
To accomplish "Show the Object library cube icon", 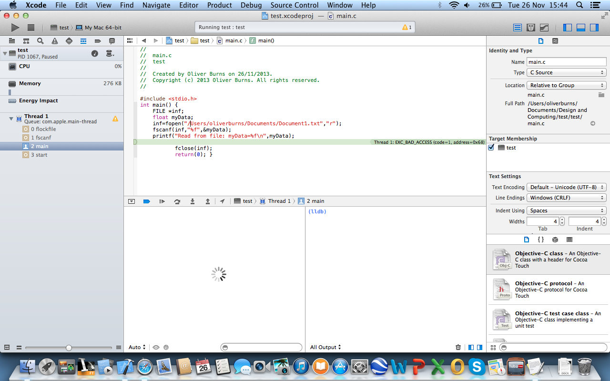I will pos(555,240).
